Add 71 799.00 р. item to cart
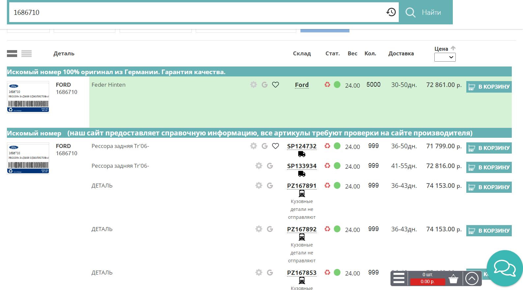Image resolution: width=523 pixels, height=290 pixels. click(x=489, y=148)
